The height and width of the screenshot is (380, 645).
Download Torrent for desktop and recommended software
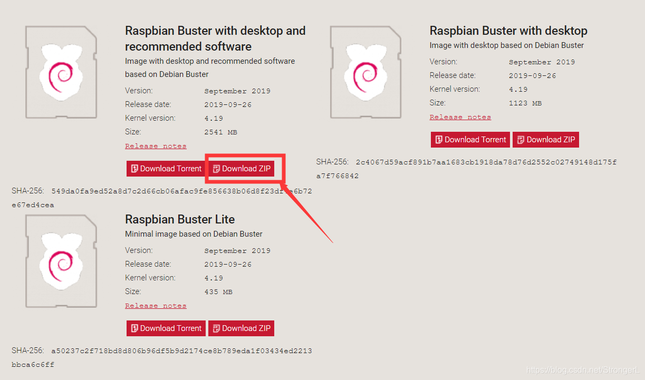pyautogui.click(x=166, y=169)
